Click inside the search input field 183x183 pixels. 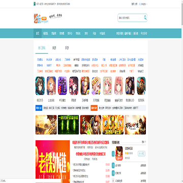click(131, 18)
